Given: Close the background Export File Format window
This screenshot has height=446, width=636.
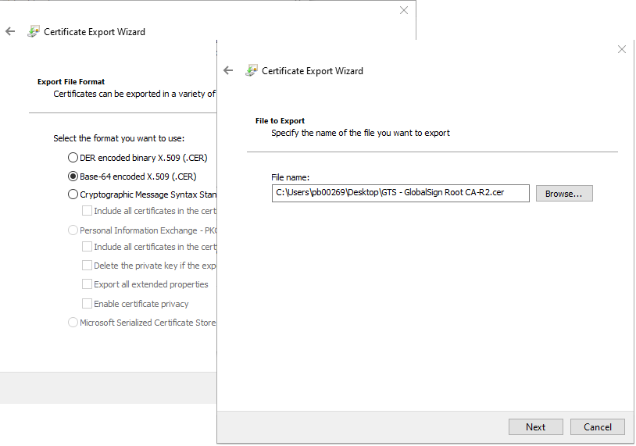Looking at the screenshot, I should (404, 11).
